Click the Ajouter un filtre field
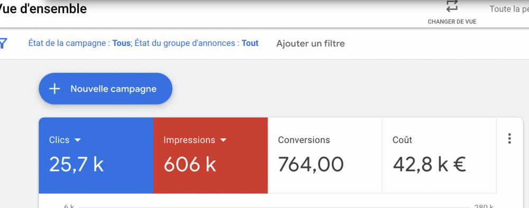This screenshot has width=529, height=208. (x=311, y=44)
